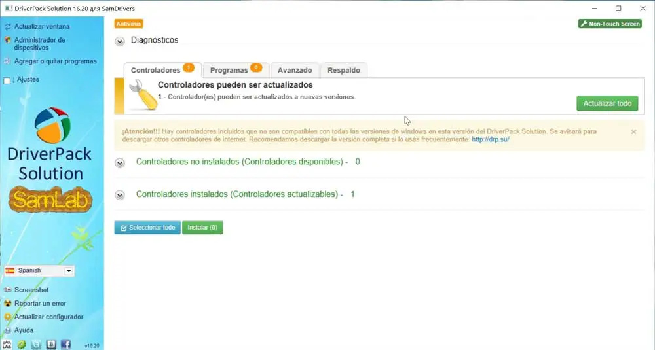This screenshot has height=350, width=655.
Task: Click the Diagnósticos heading text
Action: 155,40
